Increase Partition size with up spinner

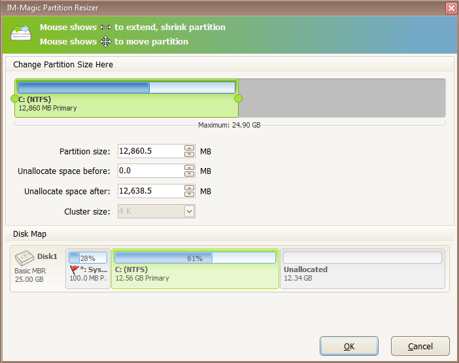pyautogui.click(x=190, y=148)
